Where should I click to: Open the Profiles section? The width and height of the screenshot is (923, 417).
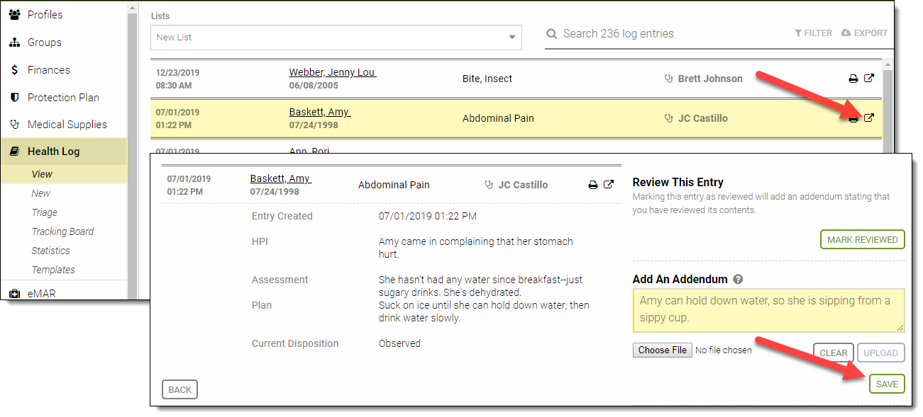pyautogui.click(x=45, y=15)
